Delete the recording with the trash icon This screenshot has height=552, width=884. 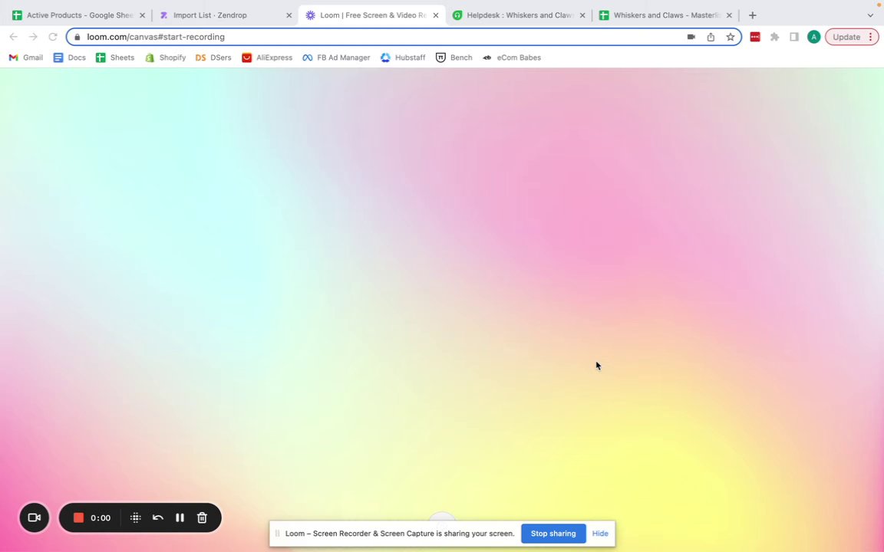pyautogui.click(x=203, y=517)
